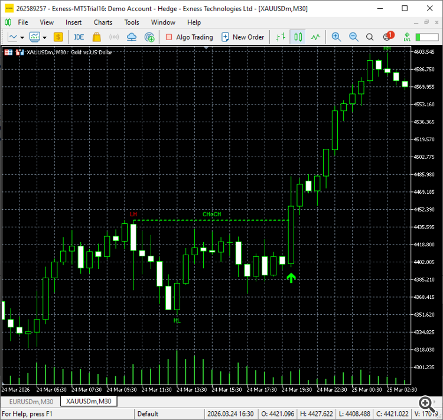The height and width of the screenshot is (420, 443).
Task: Select the XAUUSDm,M30 chart tab
Action: (x=89, y=401)
